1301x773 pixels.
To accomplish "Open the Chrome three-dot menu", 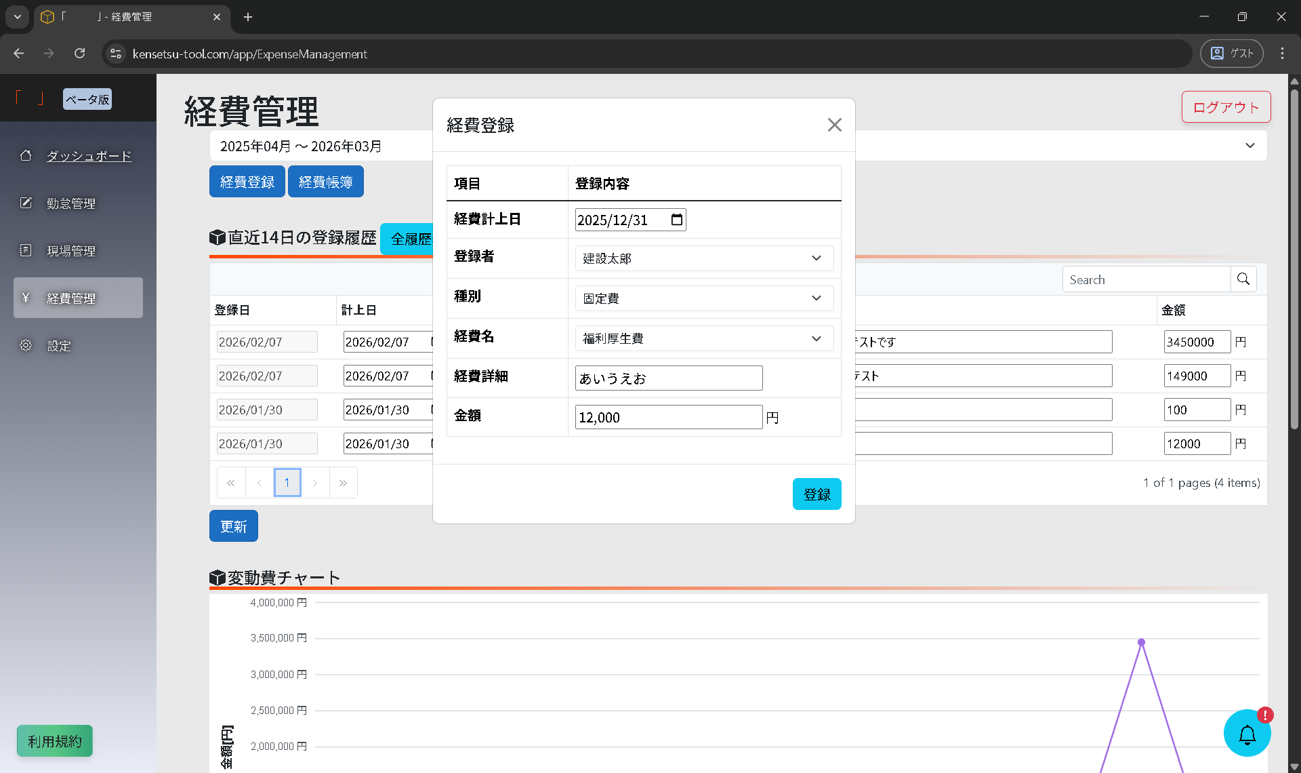I will [x=1282, y=53].
